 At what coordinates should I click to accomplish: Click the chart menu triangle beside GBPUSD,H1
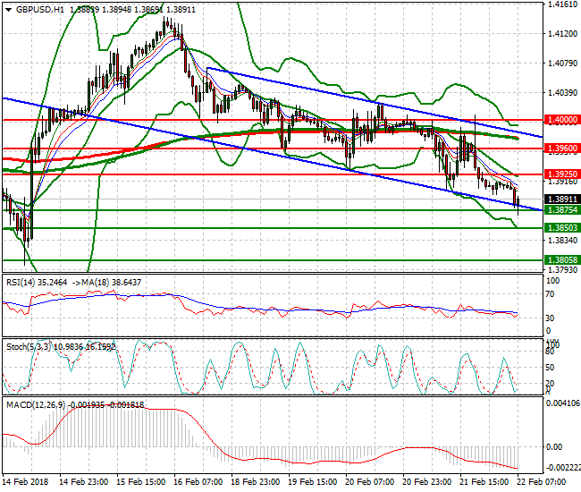[9, 10]
